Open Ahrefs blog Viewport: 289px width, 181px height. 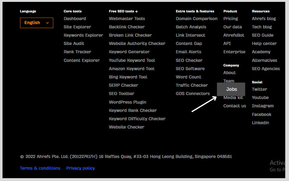pyautogui.click(x=264, y=19)
